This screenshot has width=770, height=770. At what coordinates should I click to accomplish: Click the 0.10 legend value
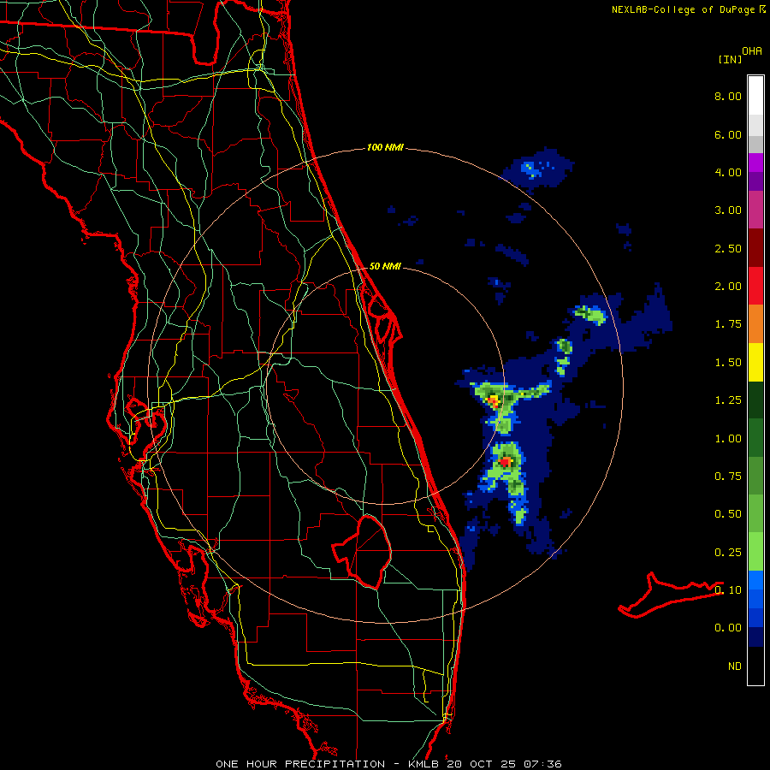(x=728, y=590)
